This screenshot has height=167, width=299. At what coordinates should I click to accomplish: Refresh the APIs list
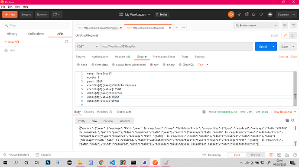pyautogui.click(x=66, y=41)
